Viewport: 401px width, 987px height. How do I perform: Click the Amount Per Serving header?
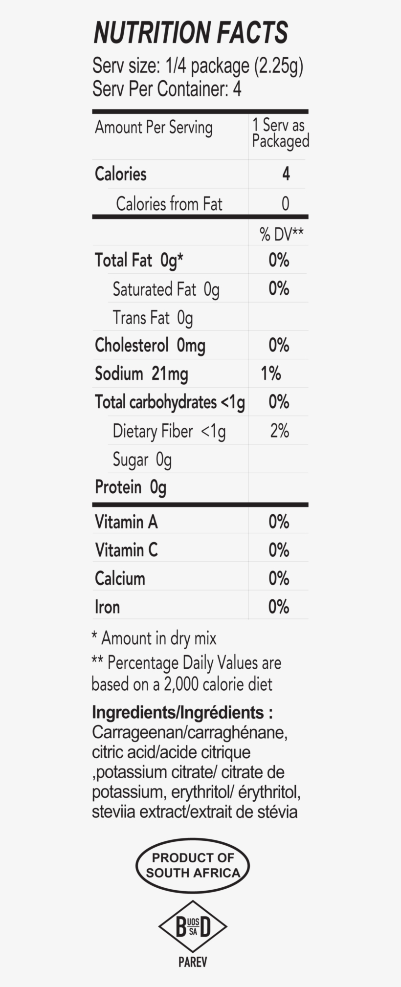click(154, 127)
